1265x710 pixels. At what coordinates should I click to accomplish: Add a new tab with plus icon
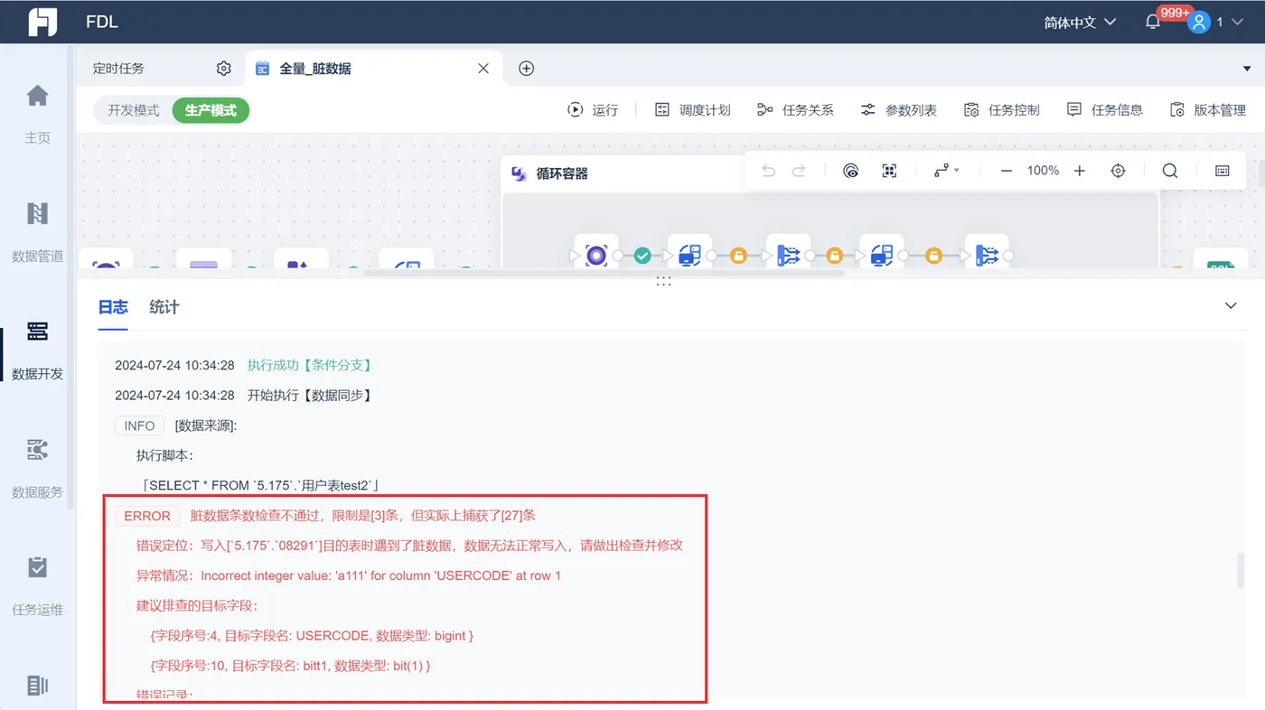click(527, 69)
